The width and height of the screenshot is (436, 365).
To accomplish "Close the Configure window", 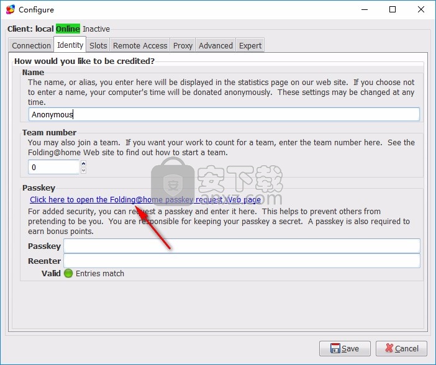I will (420, 9).
